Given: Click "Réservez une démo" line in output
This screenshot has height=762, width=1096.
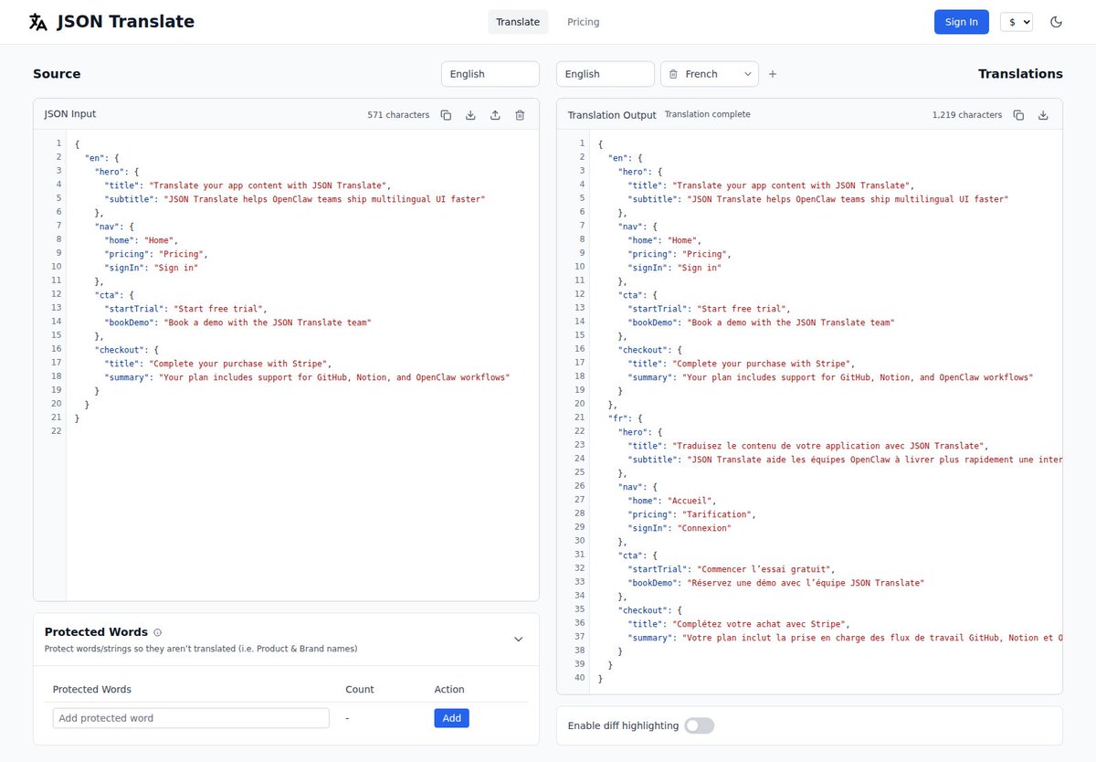Looking at the screenshot, I should click(x=776, y=582).
